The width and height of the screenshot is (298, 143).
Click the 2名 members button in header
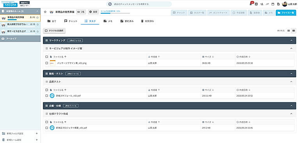pos(81,12)
